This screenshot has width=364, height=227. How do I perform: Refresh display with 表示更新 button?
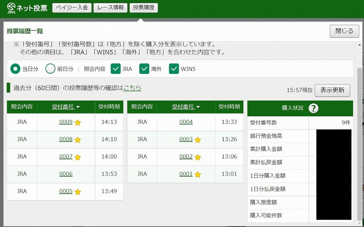tap(332, 90)
